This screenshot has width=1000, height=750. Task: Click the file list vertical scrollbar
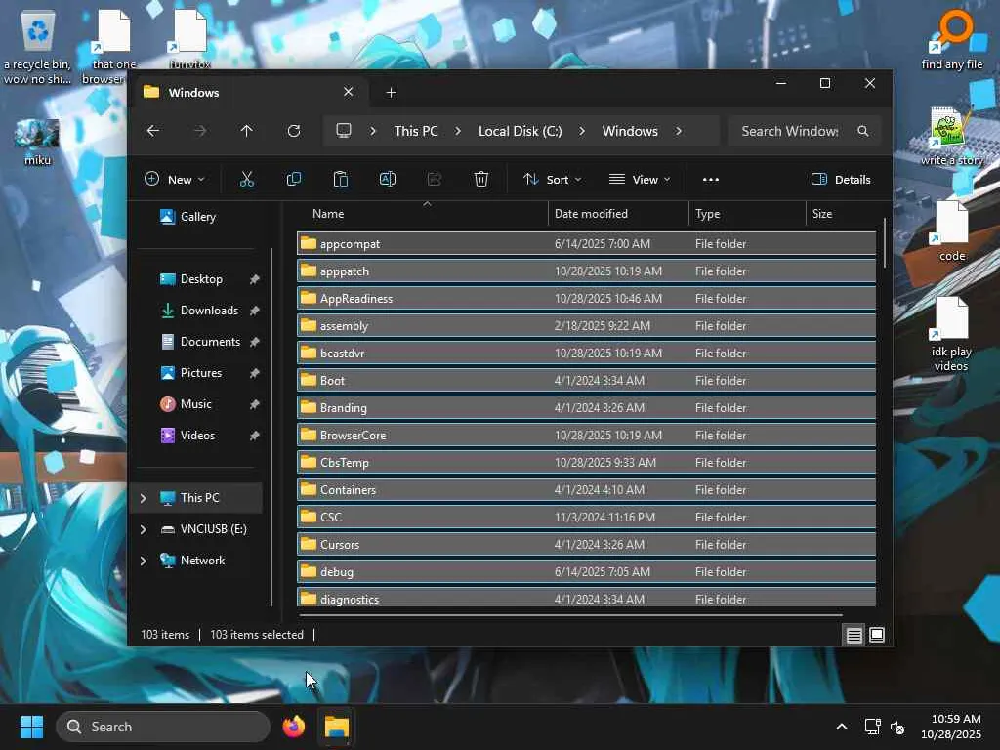pos(885,242)
